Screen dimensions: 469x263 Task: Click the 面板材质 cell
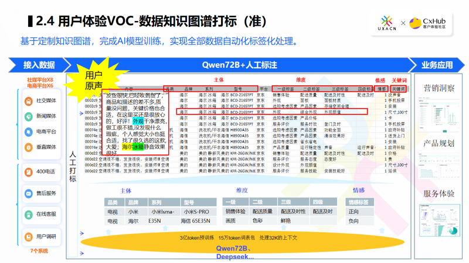pyautogui.click(x=332, y=101)
